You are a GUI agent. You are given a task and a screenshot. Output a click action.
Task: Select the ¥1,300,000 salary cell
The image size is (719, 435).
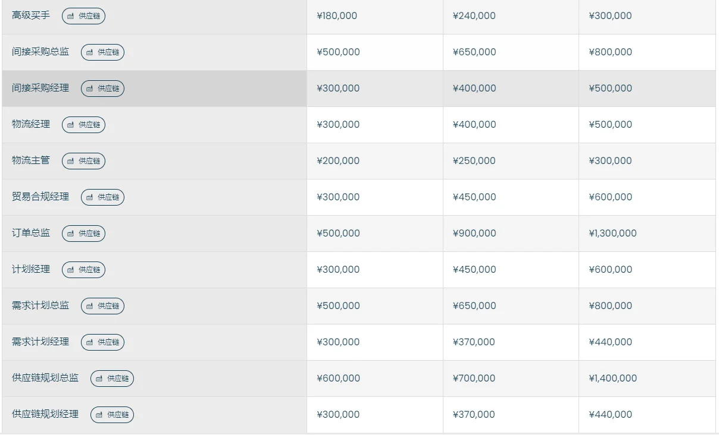point(647,234)
